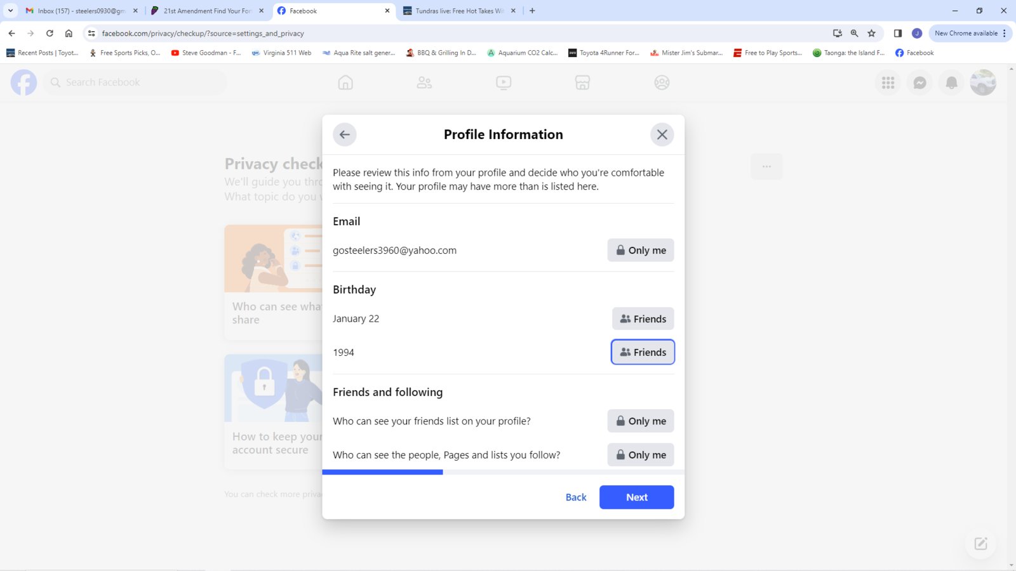Click the browser back arrow
The image size is (1016, 571).
click(x=11, y=33)
